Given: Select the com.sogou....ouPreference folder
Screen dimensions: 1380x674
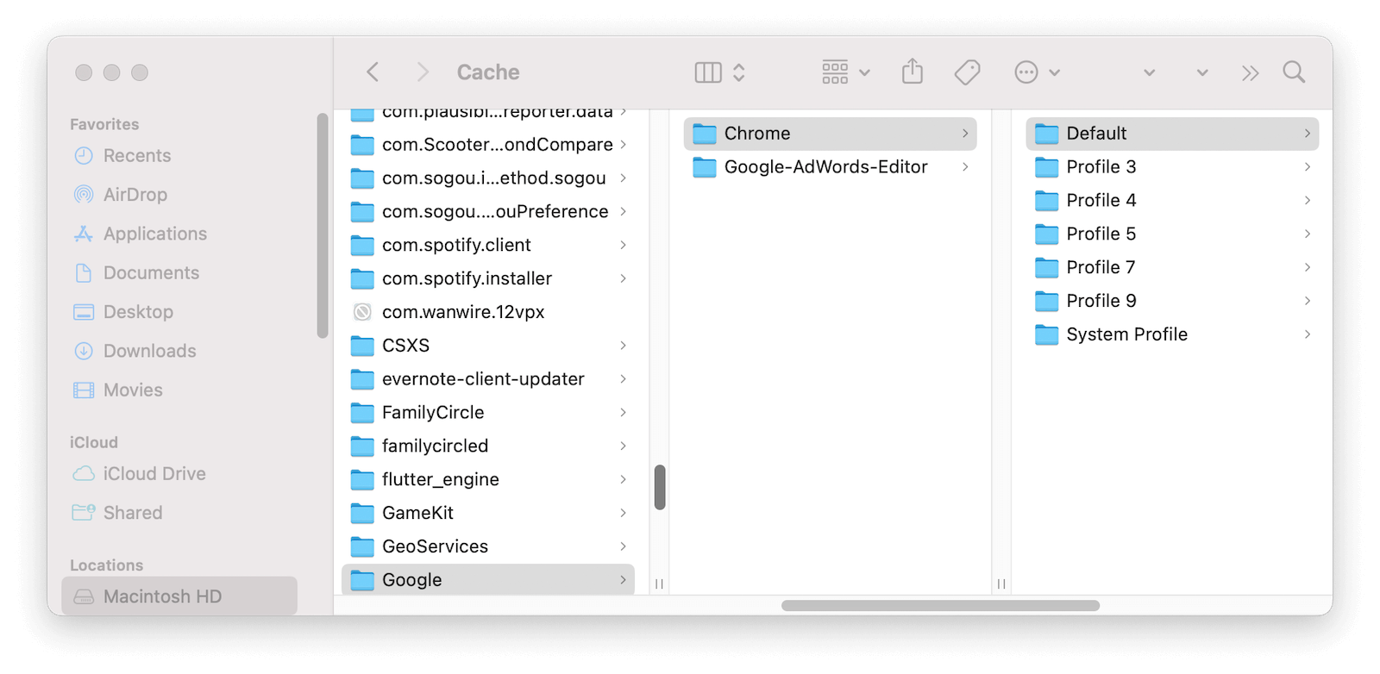Looking at the screenshot, I should (488, 212).
